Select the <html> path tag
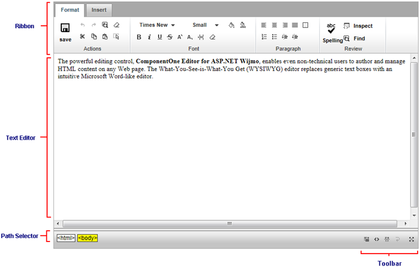The height and width of the screenshot is (273, 420). click(66, 238)
